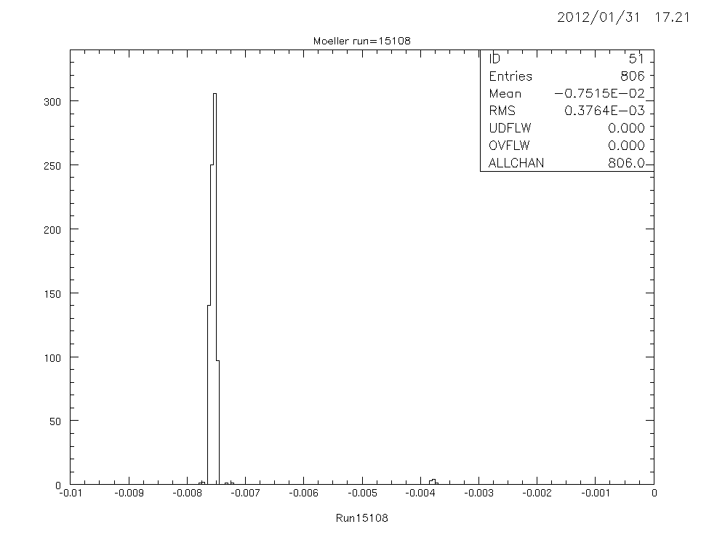Click the x-axis tick label '-0.008'

188,494
